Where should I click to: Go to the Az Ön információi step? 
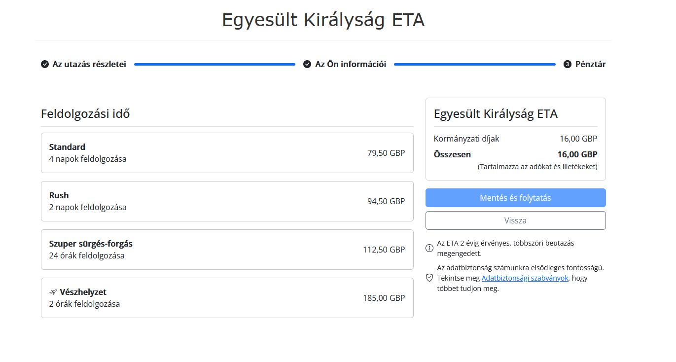[351, 64]
